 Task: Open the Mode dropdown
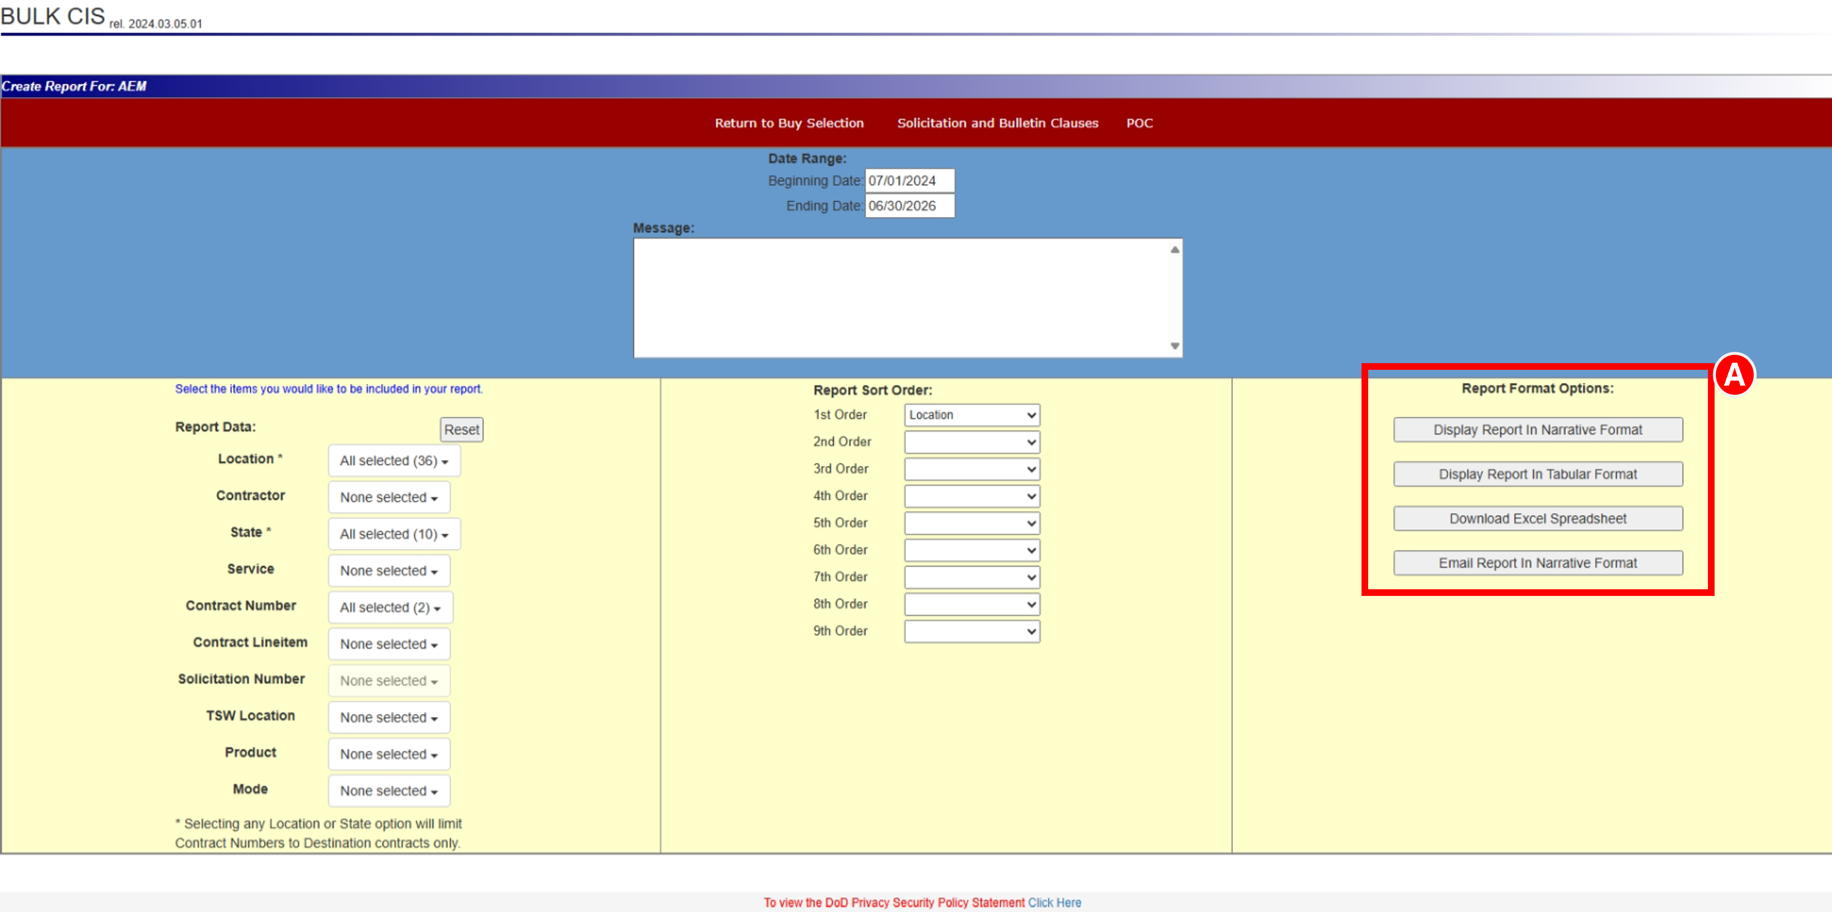click(389, 790)
